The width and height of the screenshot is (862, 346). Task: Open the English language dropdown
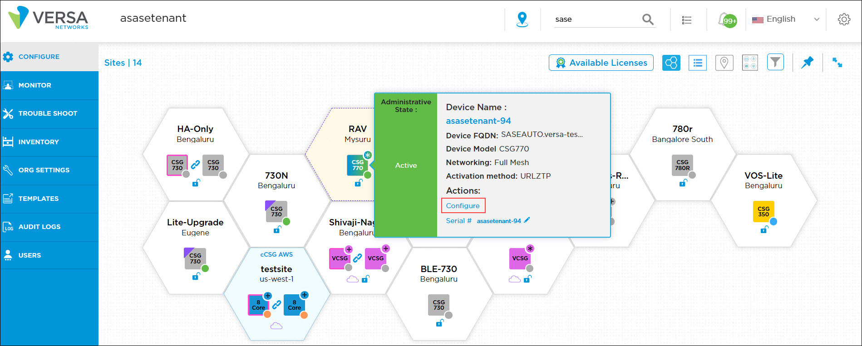click(x=786, y=19)
